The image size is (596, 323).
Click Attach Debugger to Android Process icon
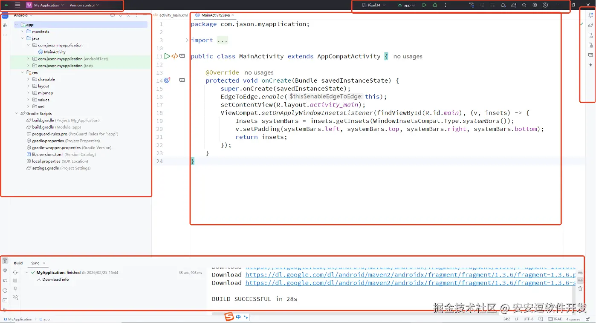(x=503, y=5)
